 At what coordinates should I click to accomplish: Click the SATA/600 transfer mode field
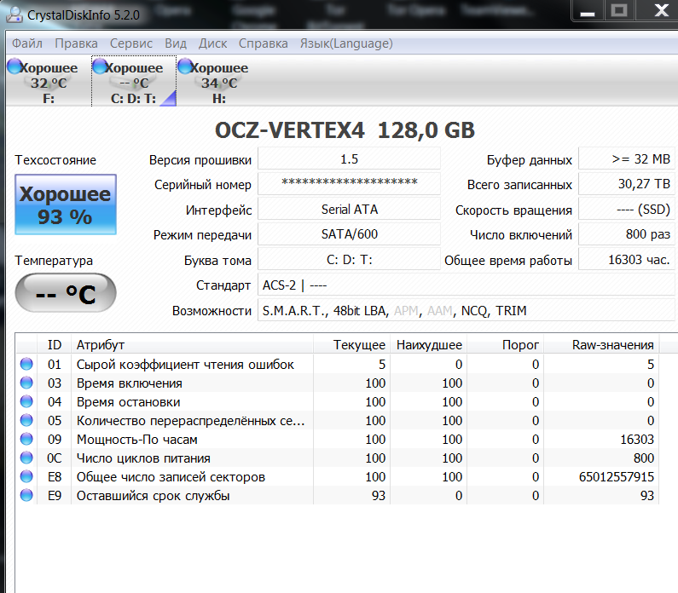[349, 234]
